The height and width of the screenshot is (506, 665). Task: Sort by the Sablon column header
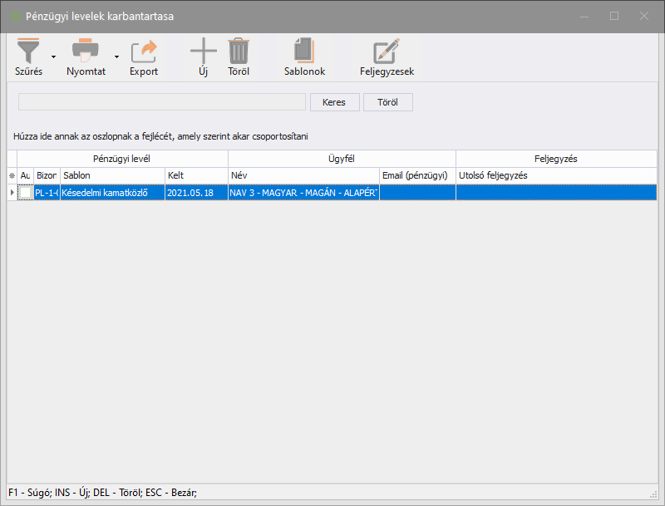click(112, 176)
